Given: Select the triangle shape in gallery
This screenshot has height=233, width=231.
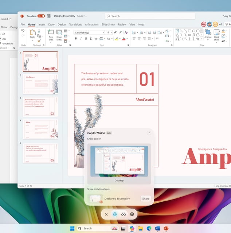Looking at the screenshot, I should pyautogui.click(x=177, y=35).
